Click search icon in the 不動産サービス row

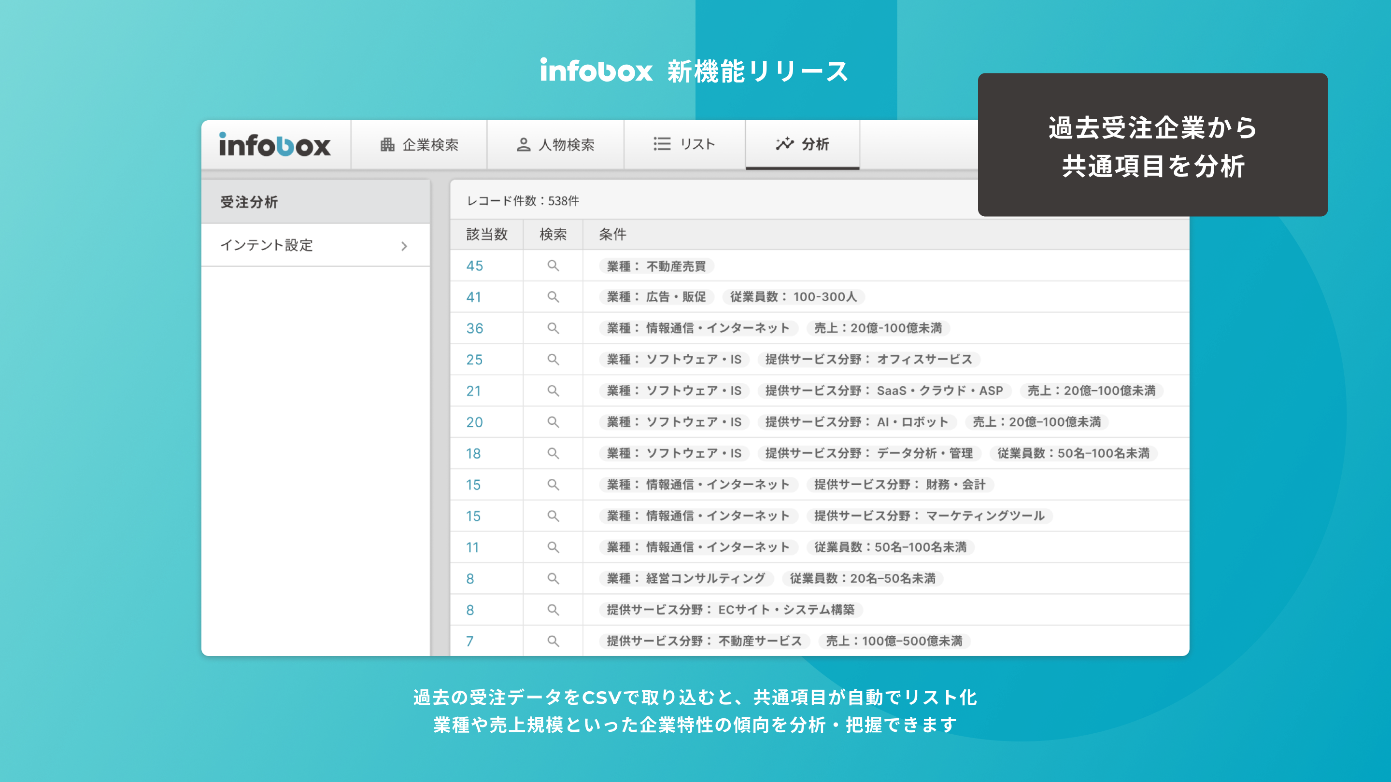pyautogui.click(x=553, y=641)
